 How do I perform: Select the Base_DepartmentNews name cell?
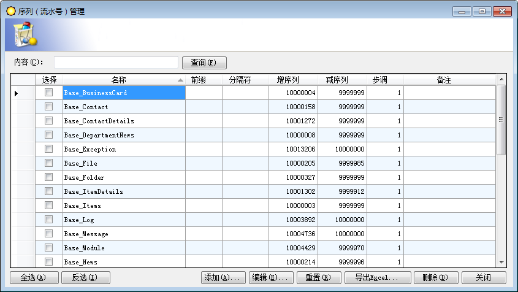[x=124, y=135]
